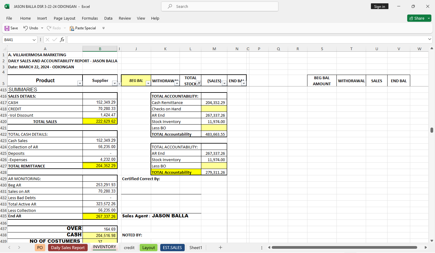Click the vertical scrollbar thumb

[432, 130]
